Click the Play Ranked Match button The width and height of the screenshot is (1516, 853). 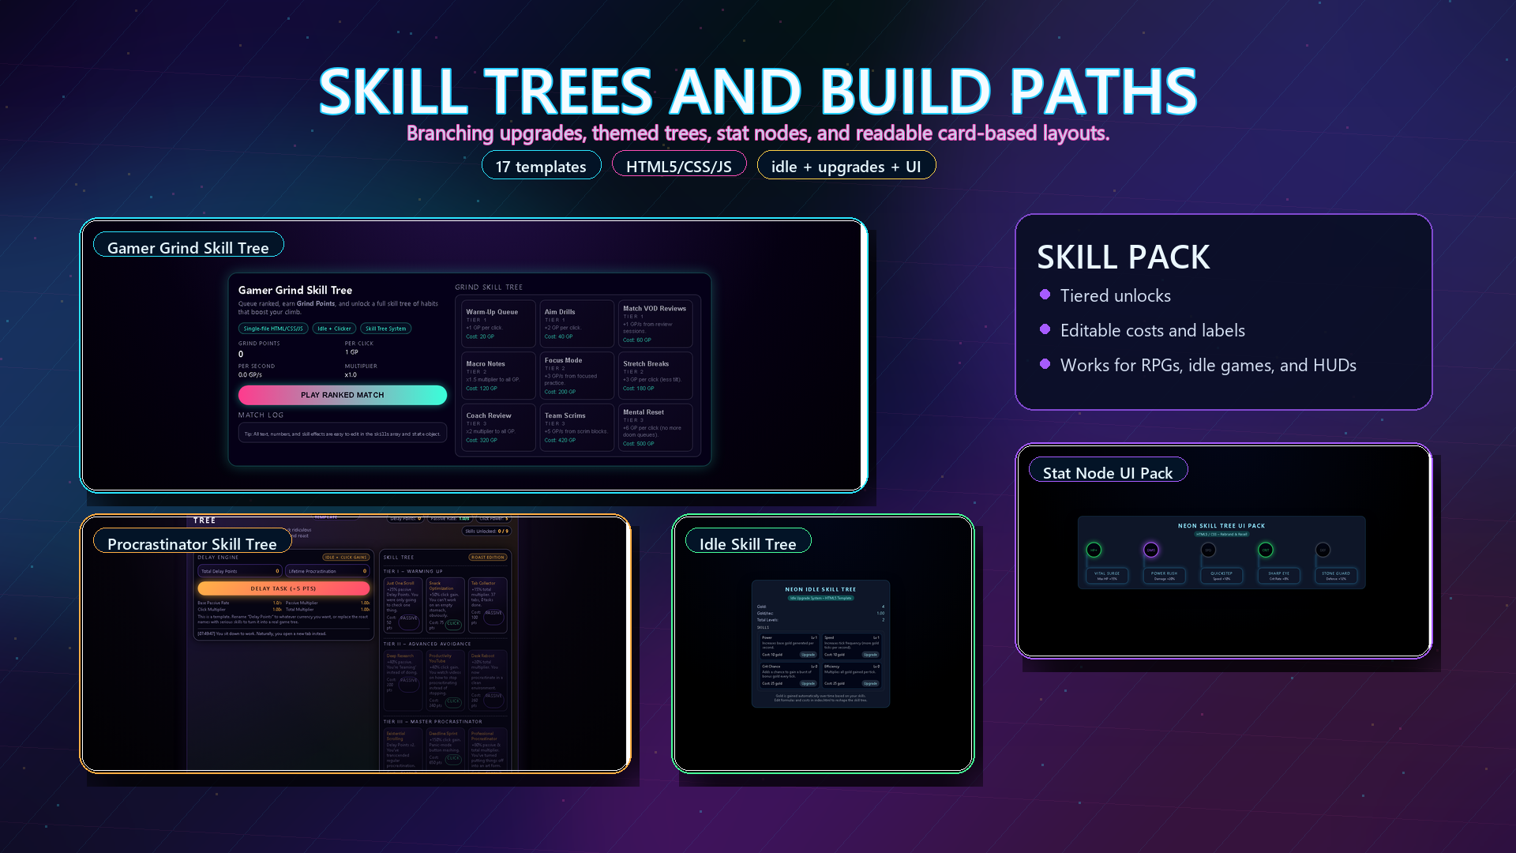pos(343,395)
